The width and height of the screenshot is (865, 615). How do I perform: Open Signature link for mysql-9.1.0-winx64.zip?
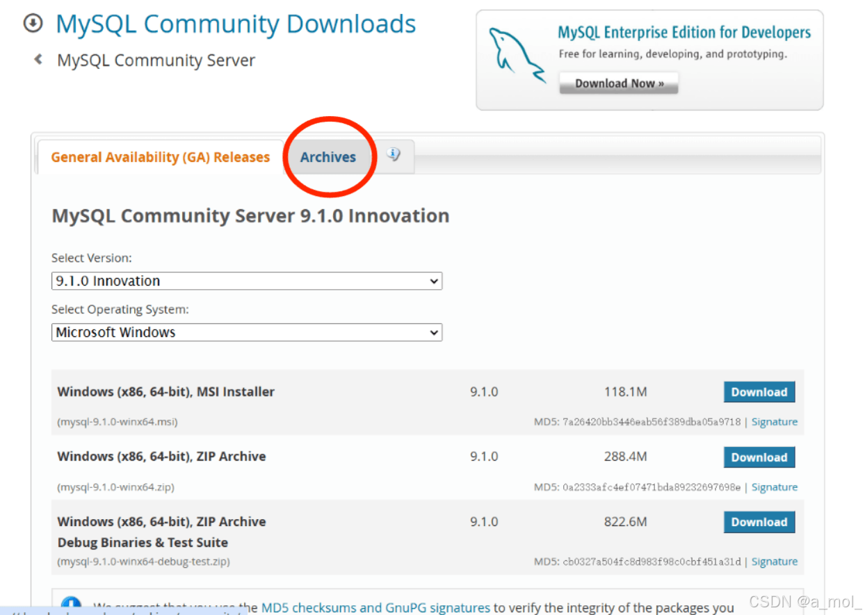pyautogui.click(x=775, y=487)
